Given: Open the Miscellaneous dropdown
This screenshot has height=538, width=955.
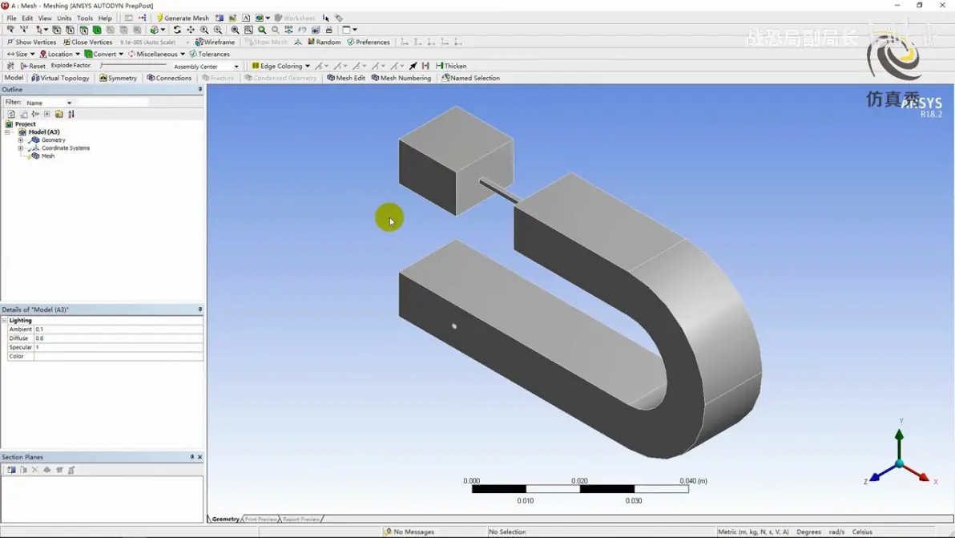Looking at the screenshot, I should pyautogui.click(x=156, y=54).
